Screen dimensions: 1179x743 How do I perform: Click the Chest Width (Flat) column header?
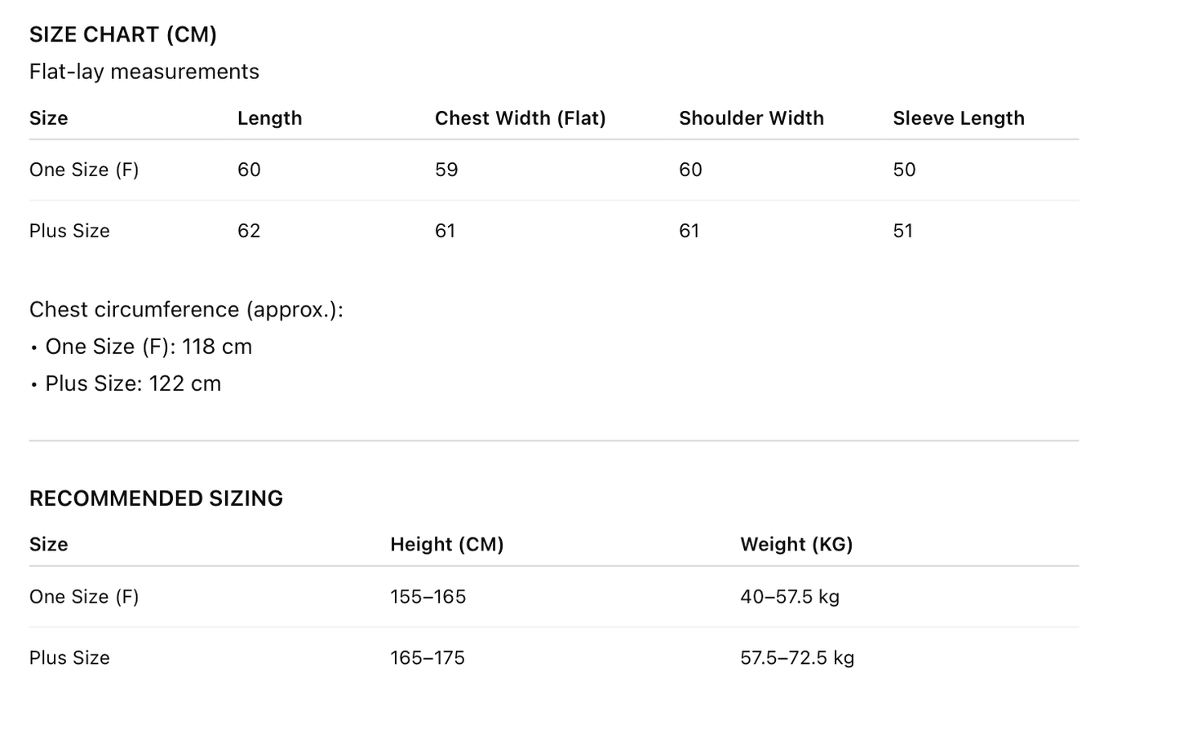520,118
